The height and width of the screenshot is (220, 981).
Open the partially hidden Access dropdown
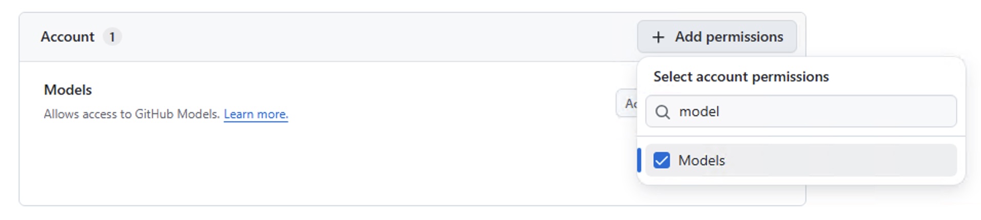pyautogui.click(x=626, y=104)
